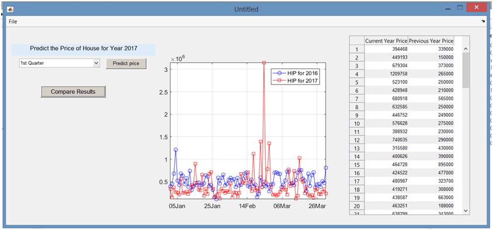The width and height of the screenshot is (493, 230).
Task: Click table scrollbar down arrow
Action: pos(466,211)
